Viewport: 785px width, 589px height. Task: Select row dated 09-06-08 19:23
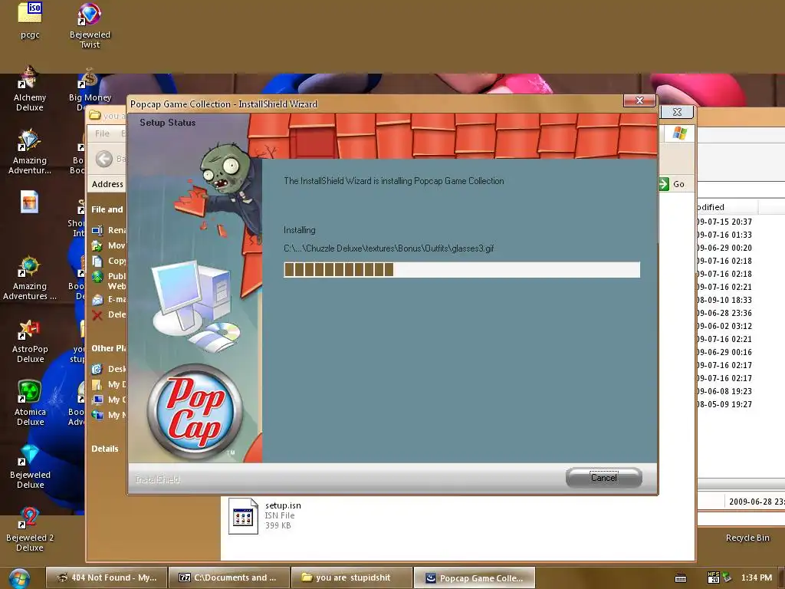click(724, 390)
